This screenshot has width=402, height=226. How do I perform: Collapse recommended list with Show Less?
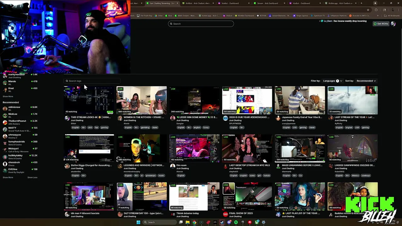click(x=32, y=177)
